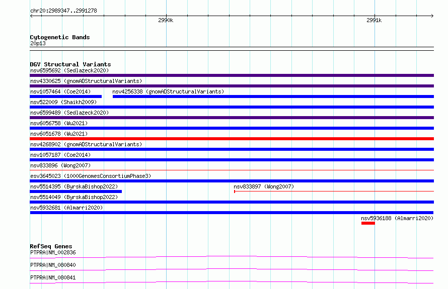
Task: Click the blue bar under nsv1057187
Action: [x=232, y=160]
